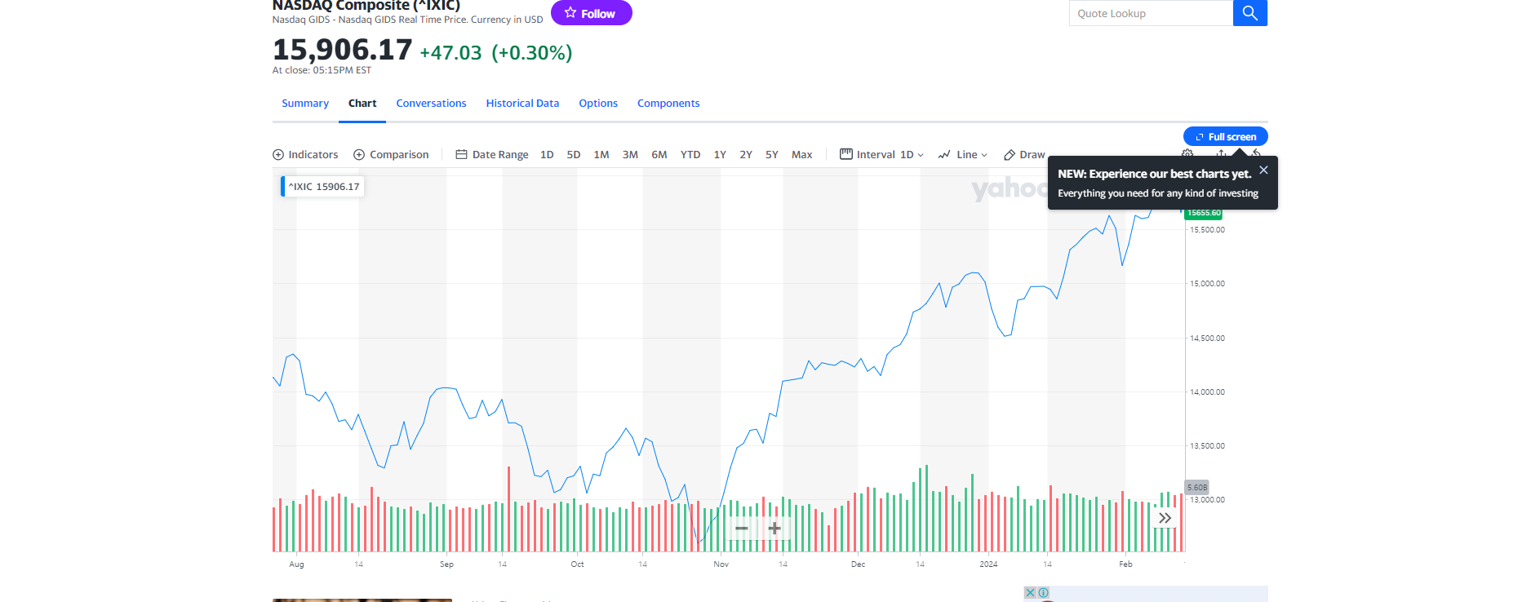Click the ^IXIC 15906.17 series label
Image resolution: width=1540 pixels, height=602 pixels.
click(323, 187)
